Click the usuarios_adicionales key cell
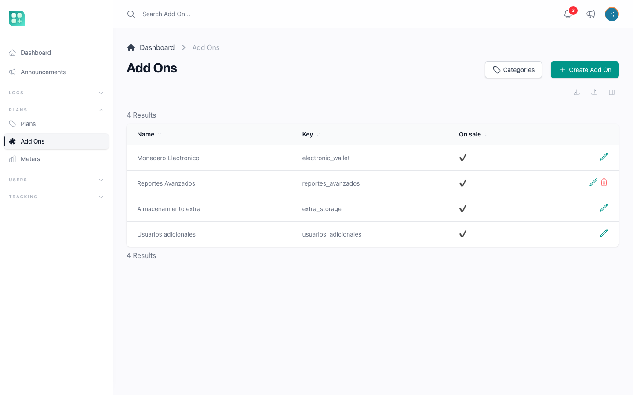This screenshot has width=633, height=395. point(332,234)
